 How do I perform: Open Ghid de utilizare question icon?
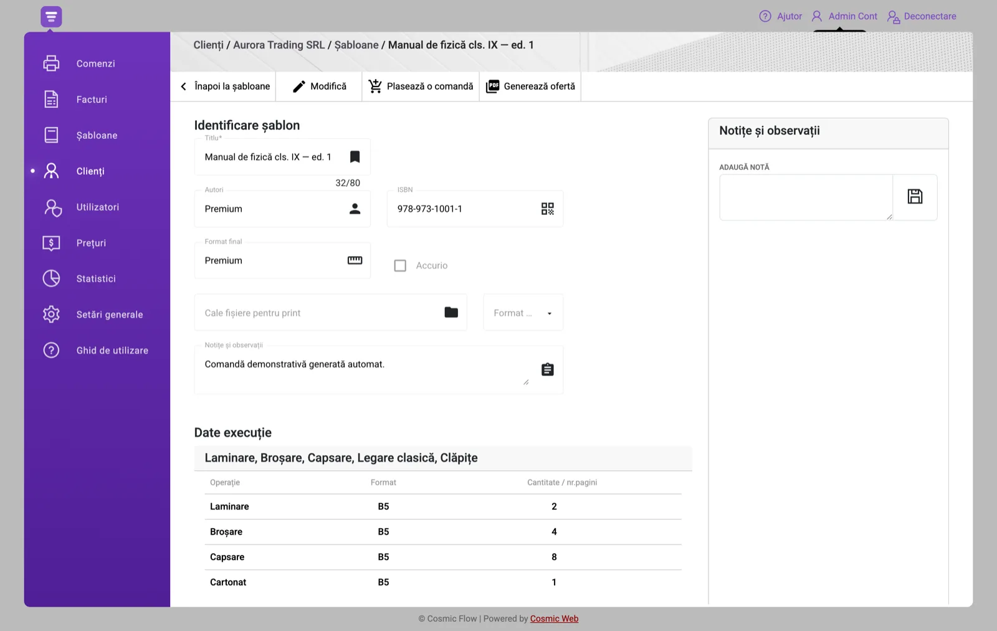[51, 350]
